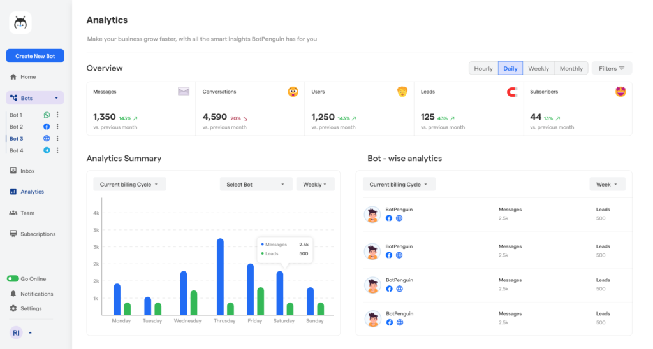
Task: Open the Filters button
Action: point(612,68)
